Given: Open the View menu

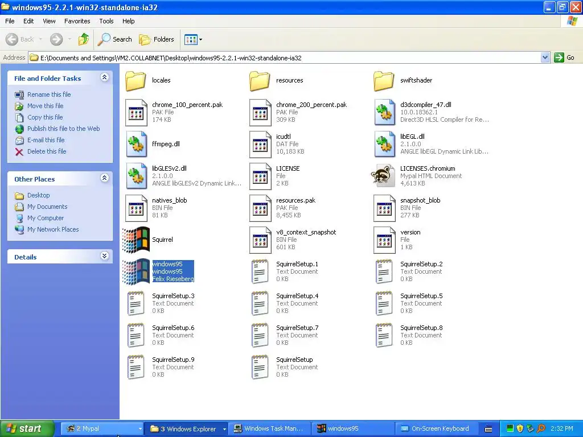Looking at the screenshot, I should tap(49, 21).
